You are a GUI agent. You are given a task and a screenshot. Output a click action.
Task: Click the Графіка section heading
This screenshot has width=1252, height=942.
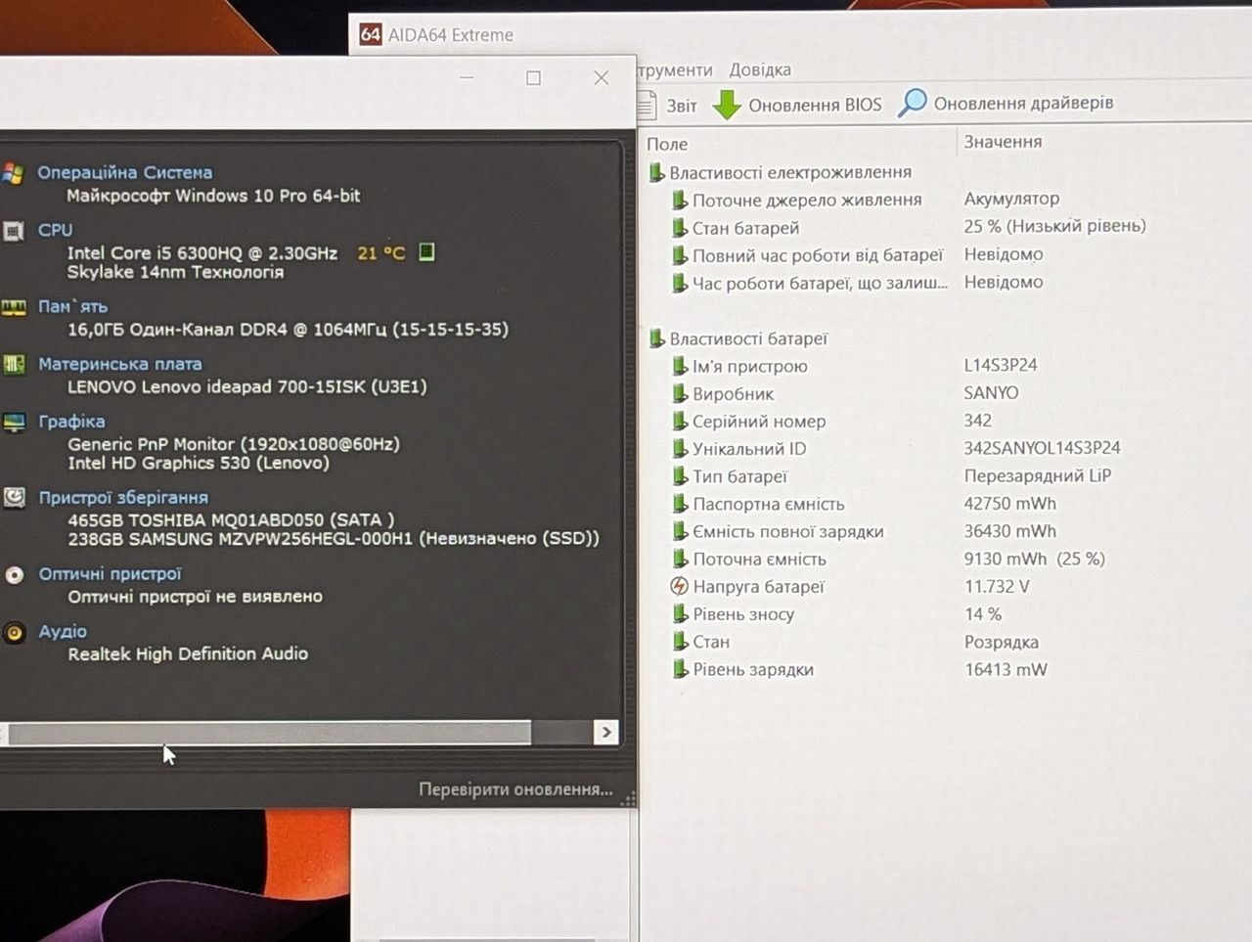(x=71, y=421)
